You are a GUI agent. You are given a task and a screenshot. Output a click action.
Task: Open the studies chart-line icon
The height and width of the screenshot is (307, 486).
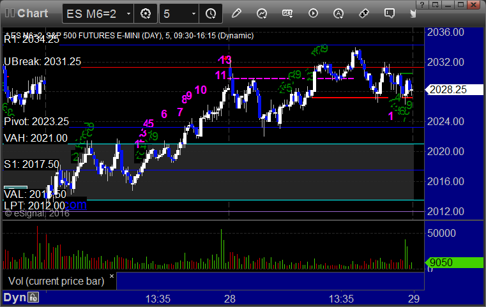tap(262, 13)
